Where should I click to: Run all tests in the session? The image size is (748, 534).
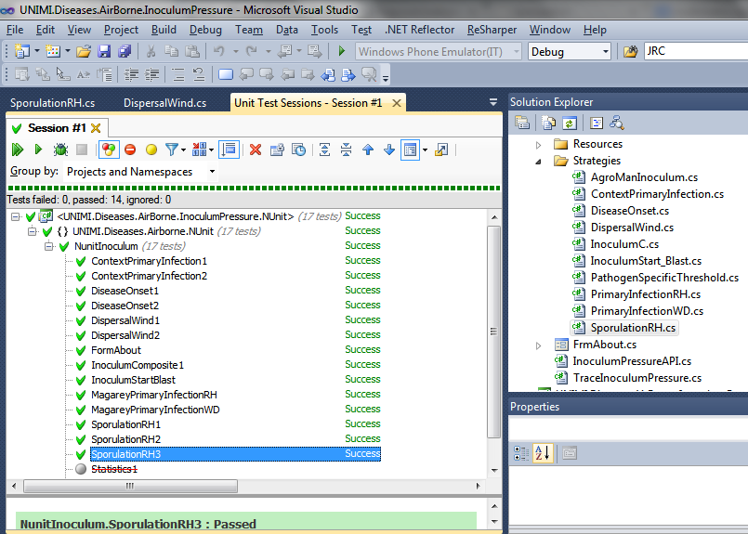pyautogui.click(x=18, y=150)
